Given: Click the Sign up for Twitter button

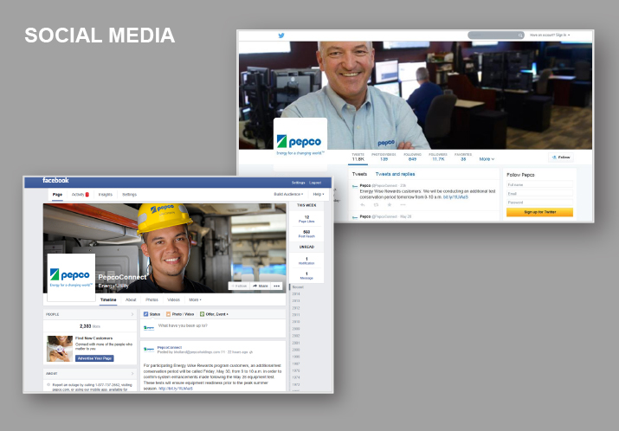Looking at the screenshot, I should 539,212.
